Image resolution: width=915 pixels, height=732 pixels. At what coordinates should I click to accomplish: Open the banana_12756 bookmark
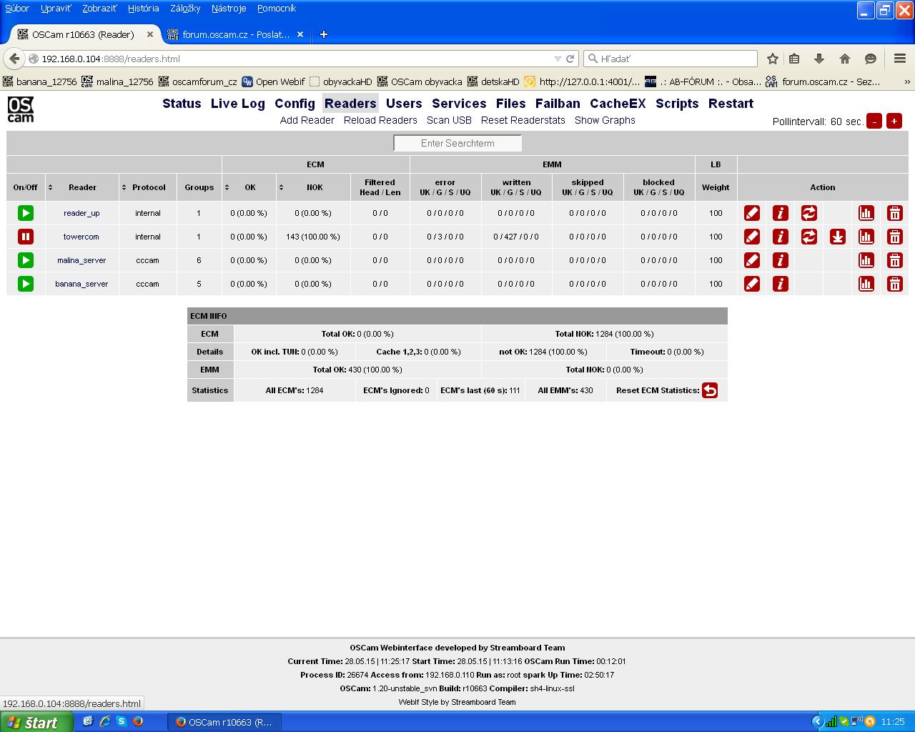pyautogui.click(x=40, y=81)
